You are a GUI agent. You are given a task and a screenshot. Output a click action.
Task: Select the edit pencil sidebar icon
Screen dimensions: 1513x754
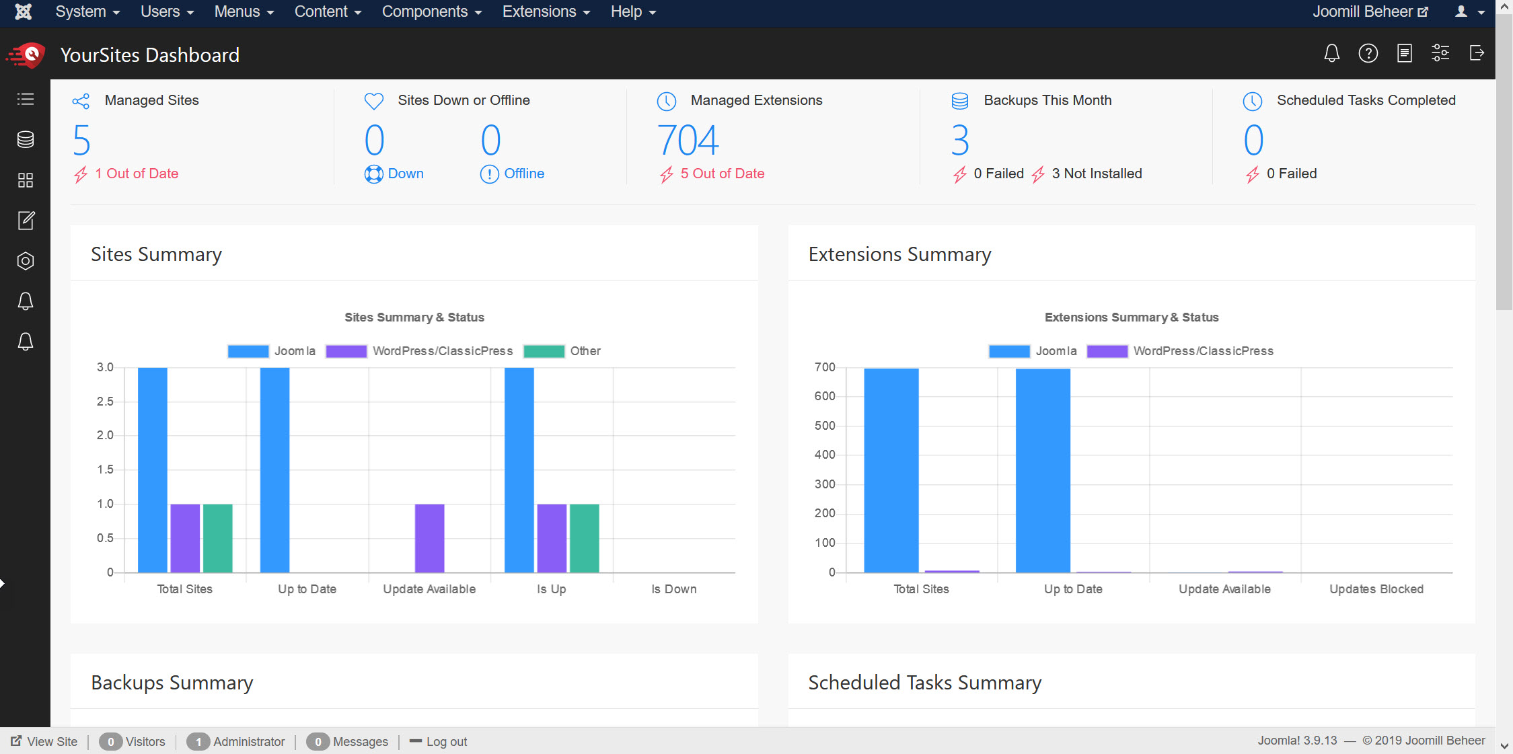click(x=26, y=221)
